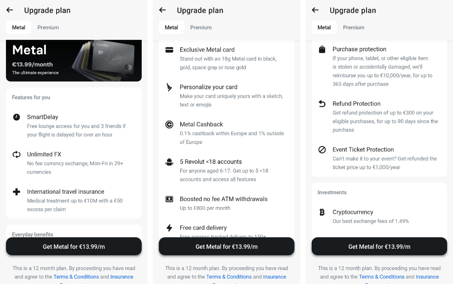Select the Metal plan tab

[x=18, y=27]
